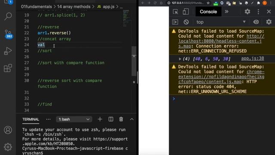Screen dimensions: 275x155
Task: Open the app.js:38 source link
Action: pos(253,59)
